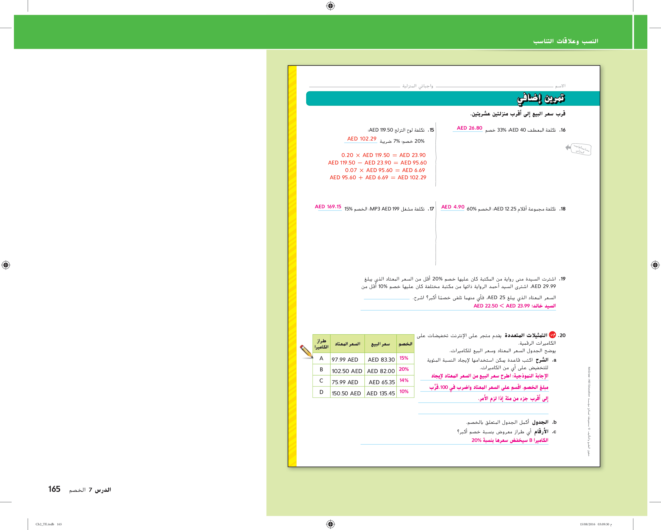This screenshot has height=530, width=661.
Task: Click the homework helper arrow tag icon
Action: [x=579, y=149]
